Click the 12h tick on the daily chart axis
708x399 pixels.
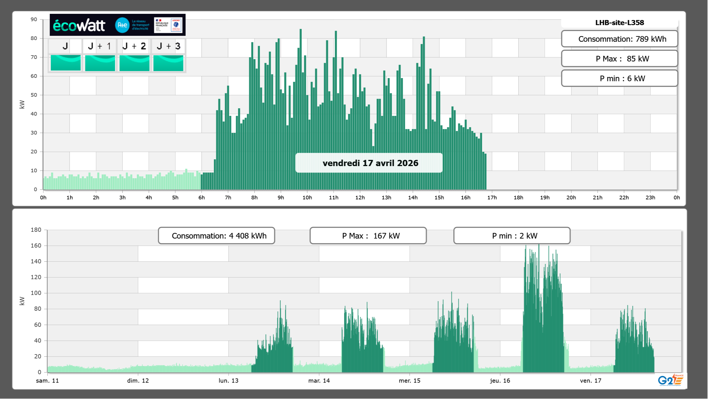click(x=360, y=198)
